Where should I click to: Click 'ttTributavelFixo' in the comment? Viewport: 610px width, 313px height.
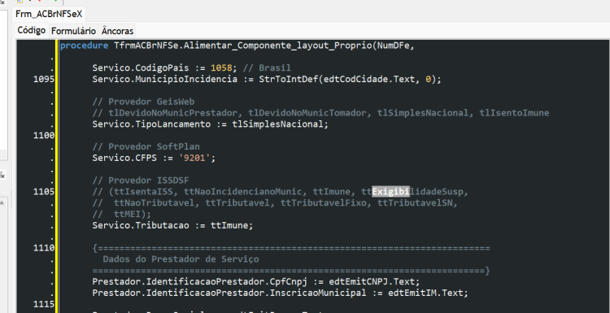[323, 203]
